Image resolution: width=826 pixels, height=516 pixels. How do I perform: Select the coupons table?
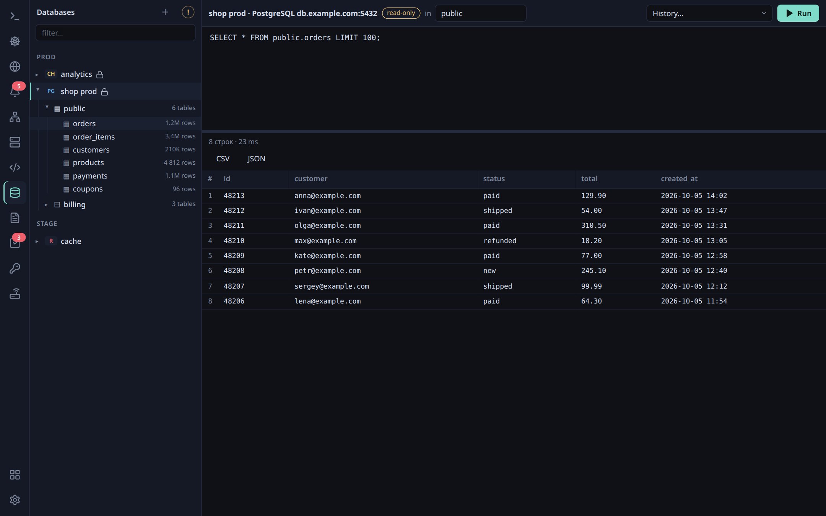pyautogui.click(x=115, y=189)
